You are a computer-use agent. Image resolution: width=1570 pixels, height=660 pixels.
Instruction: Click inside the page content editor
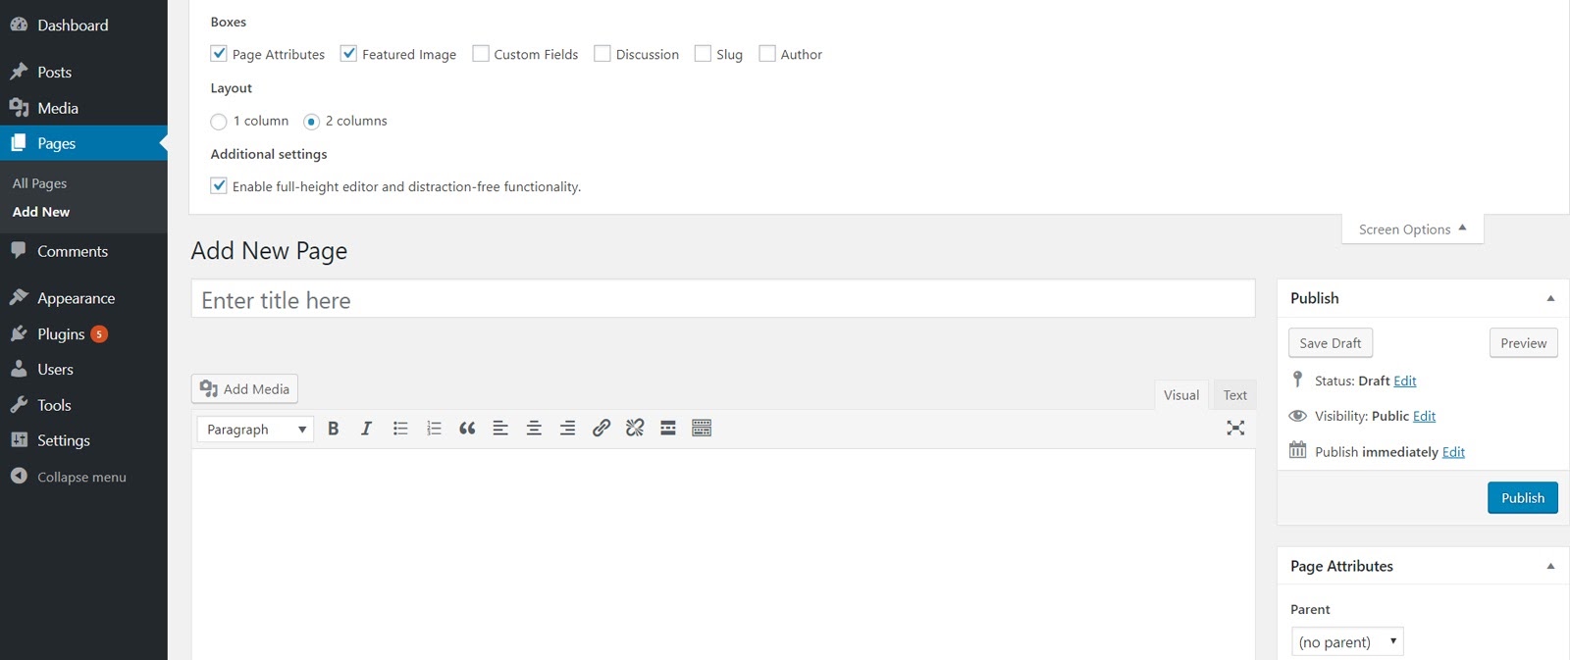(723, 554)
